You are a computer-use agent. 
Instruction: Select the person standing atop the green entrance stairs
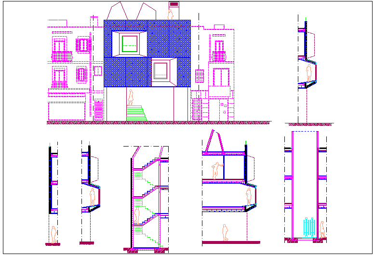click(x=130, y=97)
